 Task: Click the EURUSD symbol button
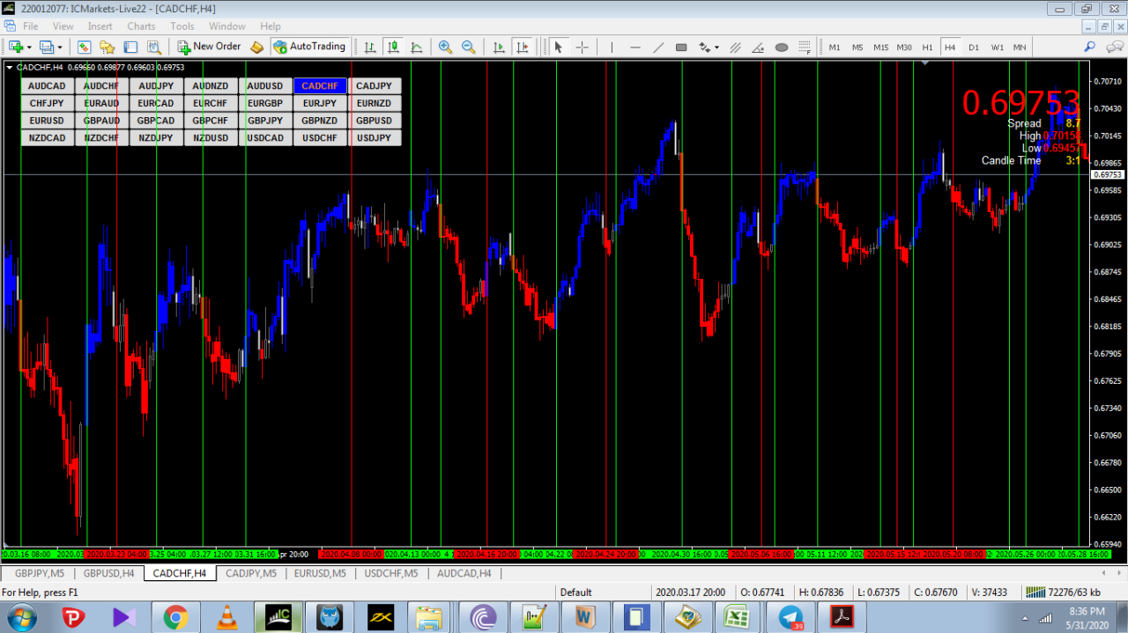47,121
